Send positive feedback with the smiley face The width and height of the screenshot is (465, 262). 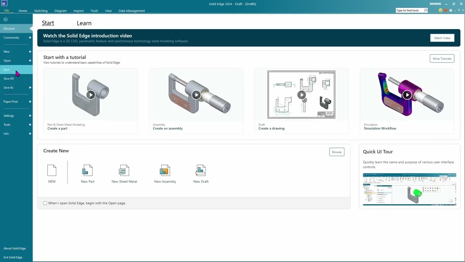(441, 11)
